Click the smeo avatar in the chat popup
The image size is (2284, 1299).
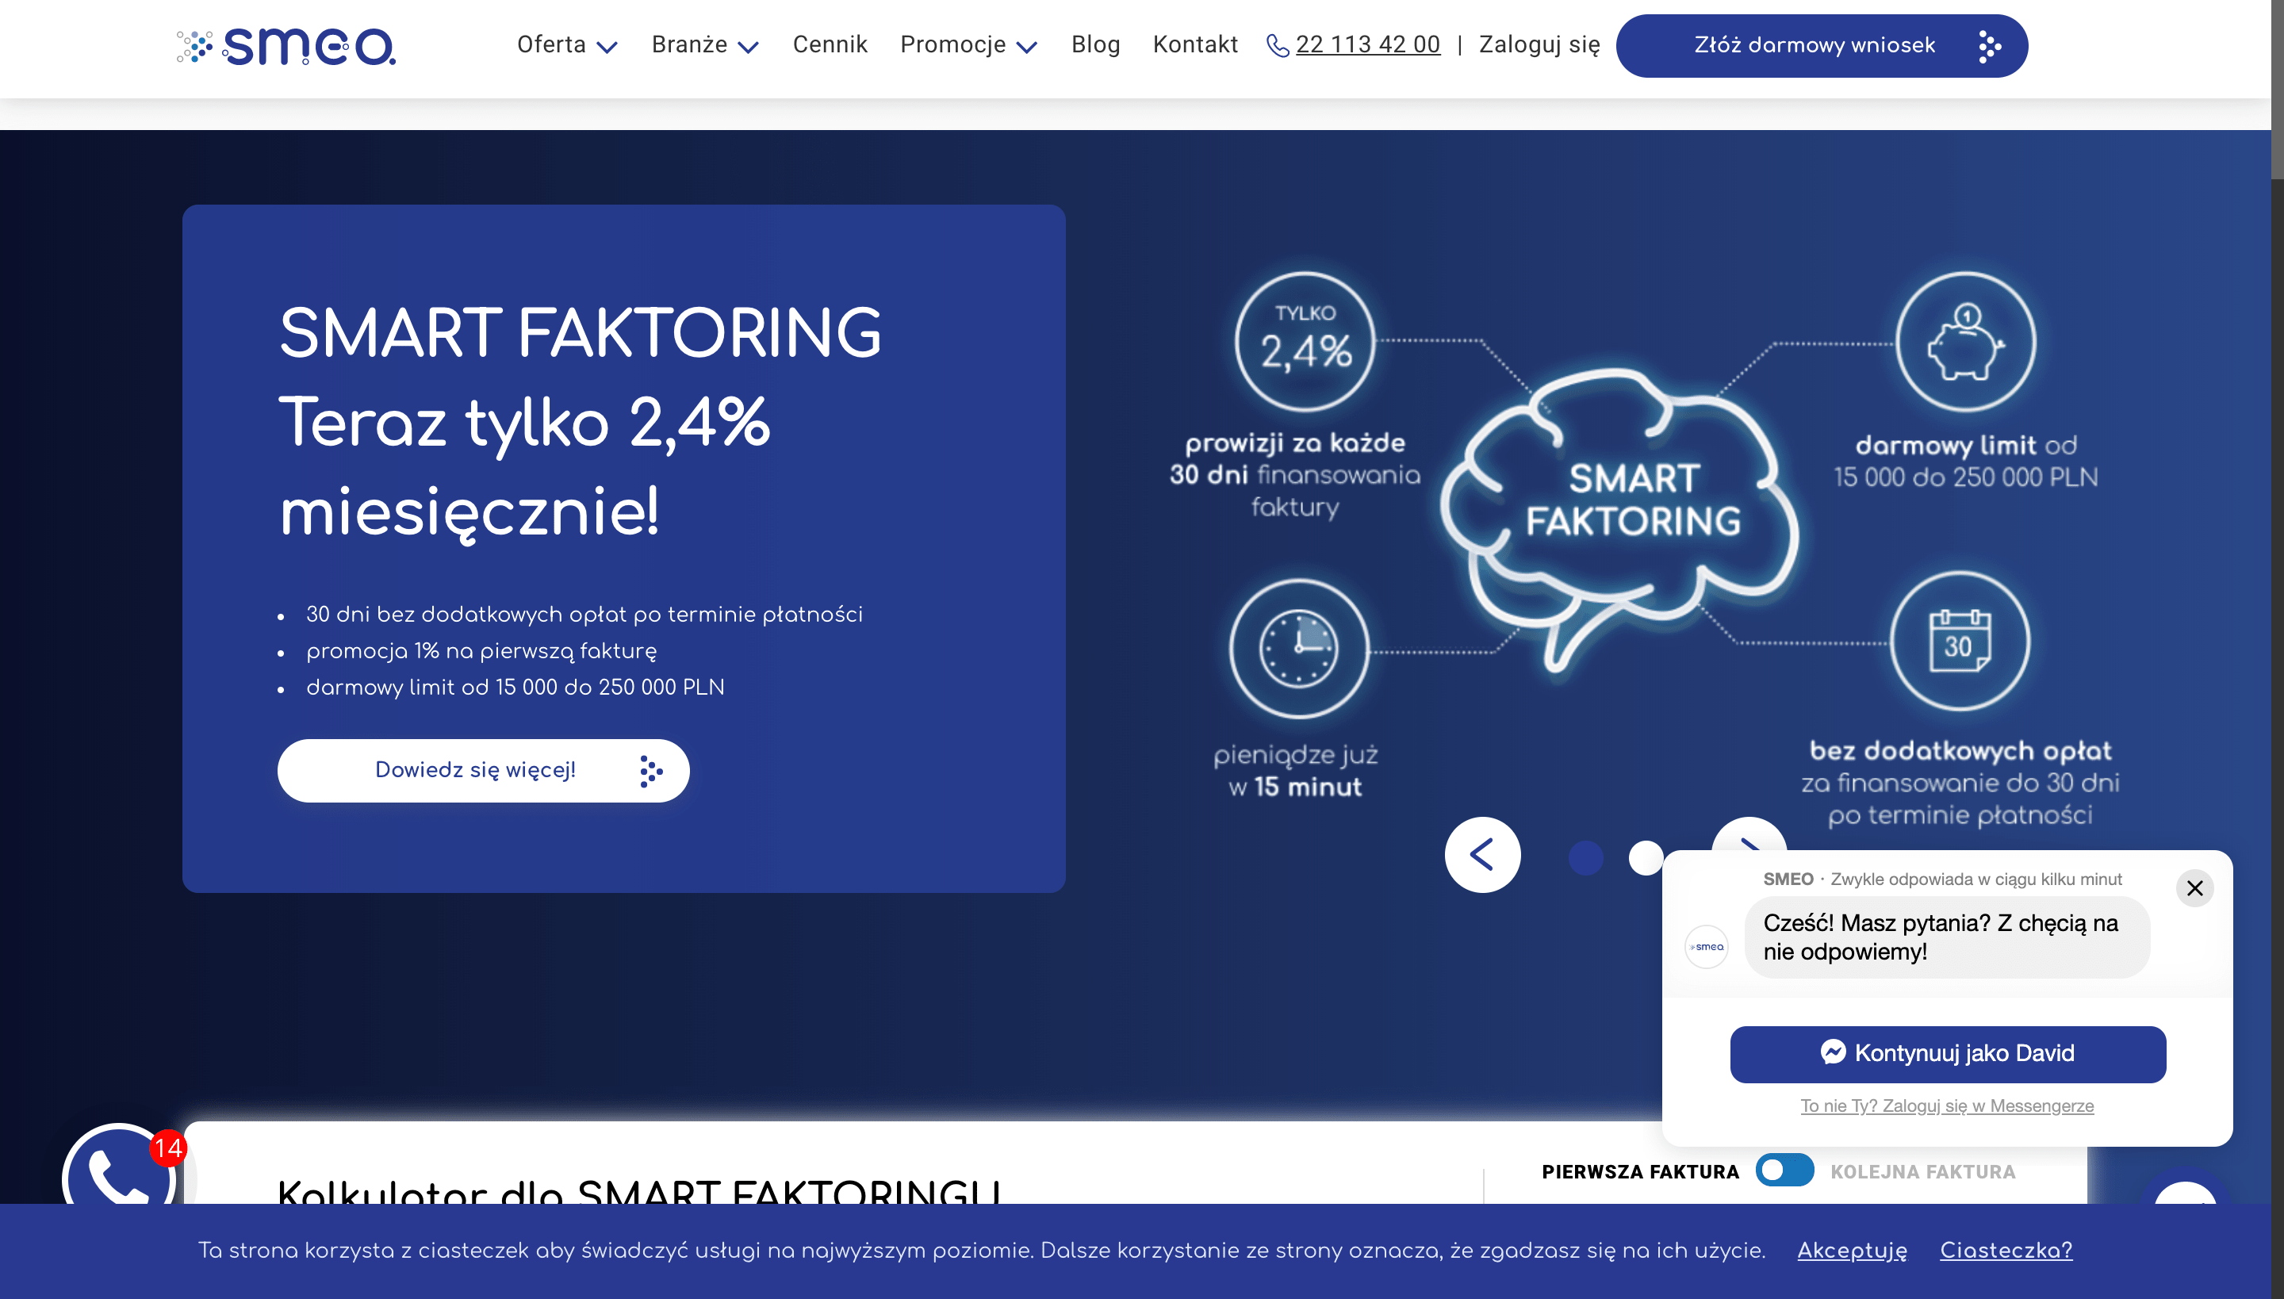1706,947
